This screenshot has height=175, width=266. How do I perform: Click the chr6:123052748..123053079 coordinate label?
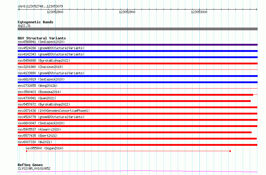point(40,6)
